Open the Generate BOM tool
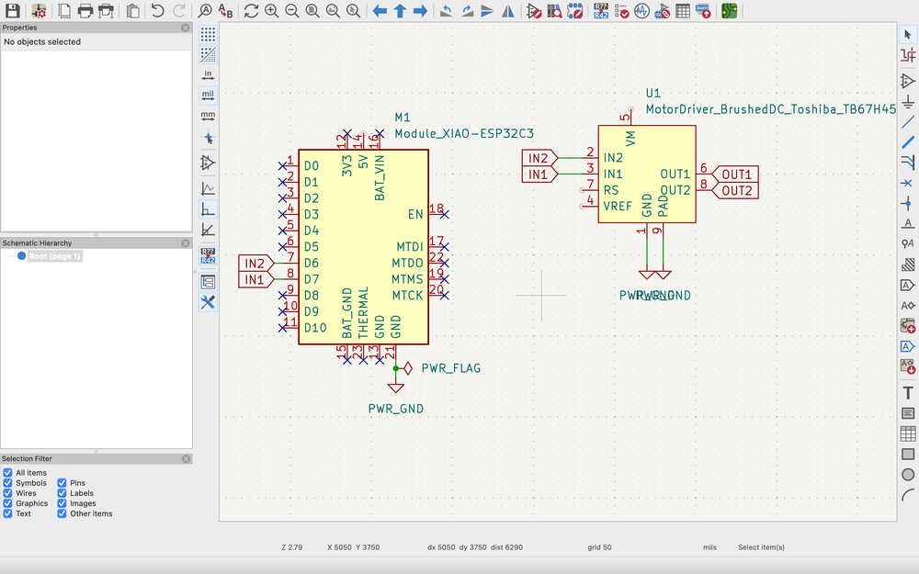The image size is (919, 574). [x=703, y=11]
